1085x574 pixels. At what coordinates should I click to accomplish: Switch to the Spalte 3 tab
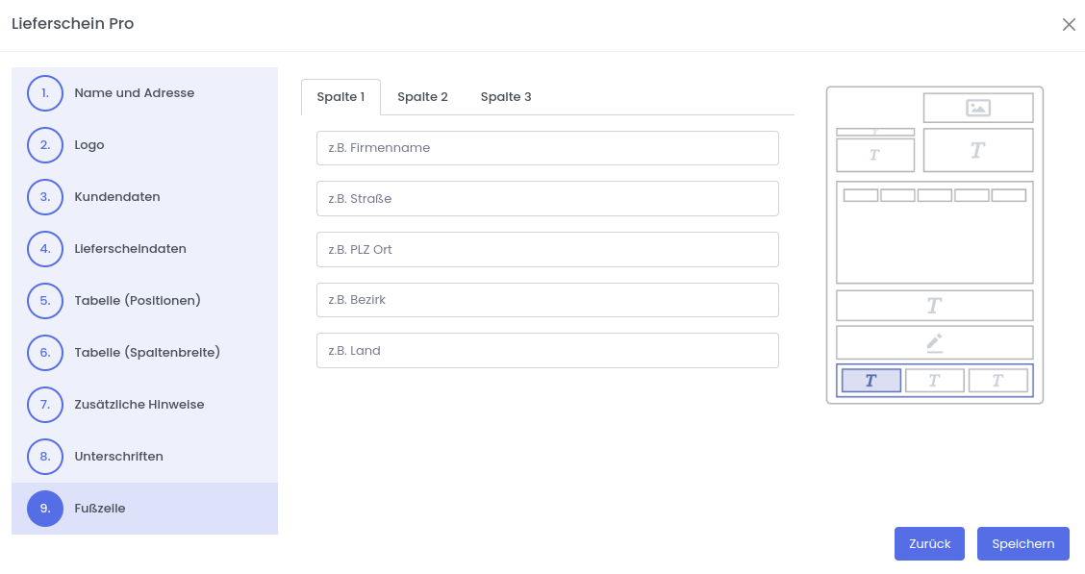tap(506, 97)
